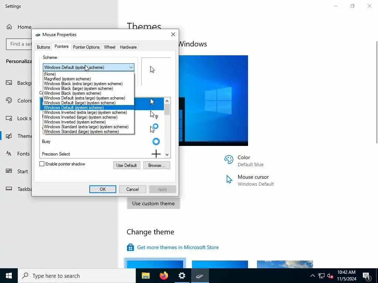This screenshot has width=378, height=283.
Task: Switch to the Hardware tab
Action: [x=128, y=47]
